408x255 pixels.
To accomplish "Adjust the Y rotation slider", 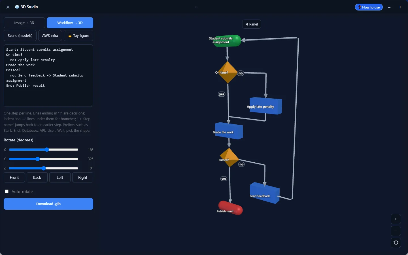I will [44, 159].
